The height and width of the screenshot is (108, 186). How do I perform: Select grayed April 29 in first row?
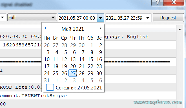click(73, 45)
